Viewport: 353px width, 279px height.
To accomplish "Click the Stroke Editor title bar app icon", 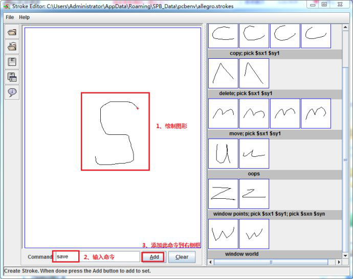I will point(7,6).
